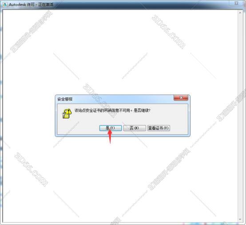The height and width of the screenshot is (225, 246).
Task: Close the Autodesk 许可 activation window
Action: (x=236, y=3)
